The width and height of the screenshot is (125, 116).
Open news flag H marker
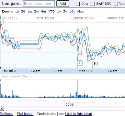(95, 63)
